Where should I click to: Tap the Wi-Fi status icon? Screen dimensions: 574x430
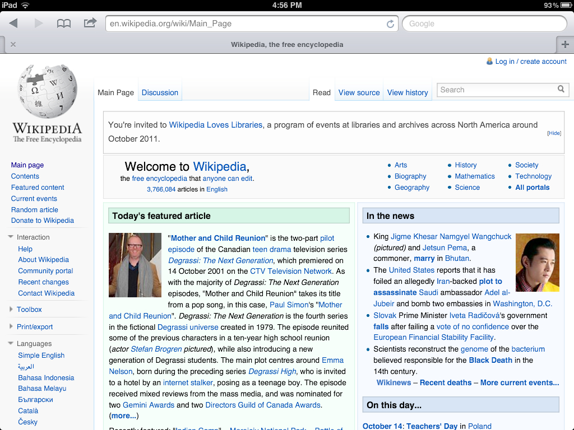25,5
